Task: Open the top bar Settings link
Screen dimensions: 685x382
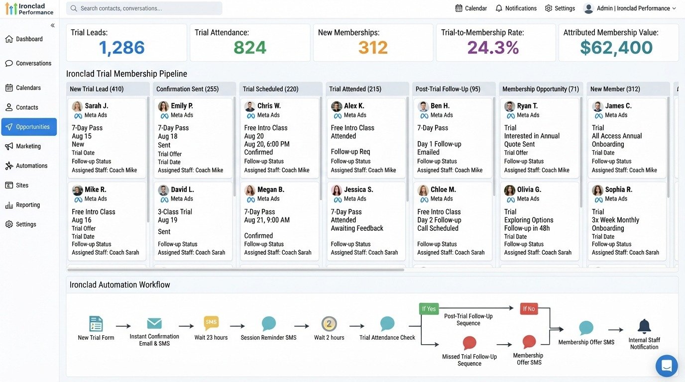Action: 560,8
